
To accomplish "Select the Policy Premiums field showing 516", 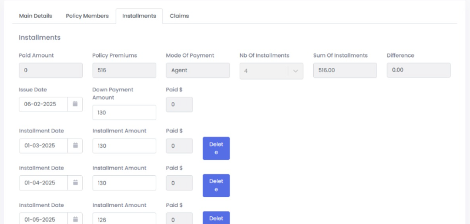I will (124, 70).
